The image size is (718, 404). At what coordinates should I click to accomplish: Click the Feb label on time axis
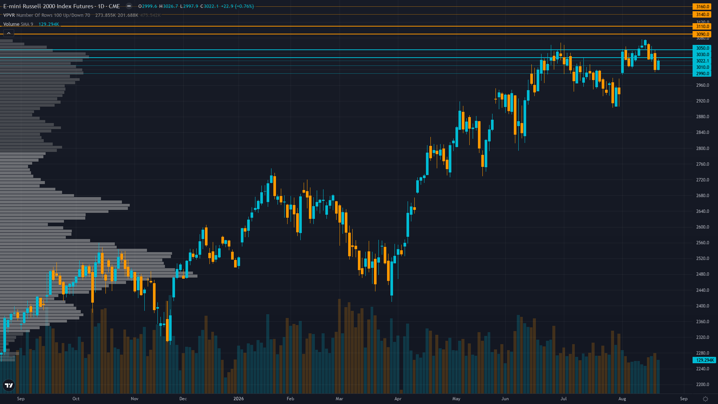coord(291,399)
